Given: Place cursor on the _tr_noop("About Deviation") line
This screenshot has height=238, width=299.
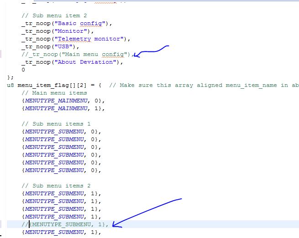Looking at the screenshot, I should (72, 62).
